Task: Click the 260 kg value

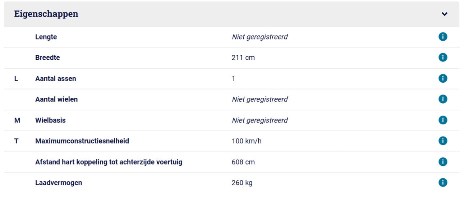Action: [x=242, y=183]
